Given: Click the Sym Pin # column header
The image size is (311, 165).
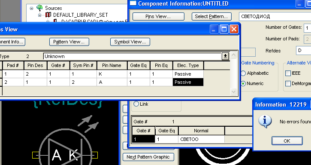Looking at the screenshot, I should [83, 66].
